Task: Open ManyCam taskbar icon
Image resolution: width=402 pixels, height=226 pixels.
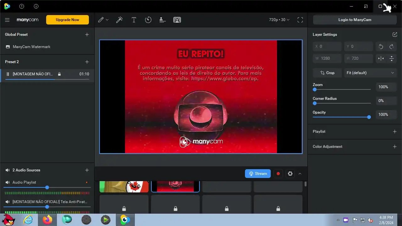Action: point(125,220)
